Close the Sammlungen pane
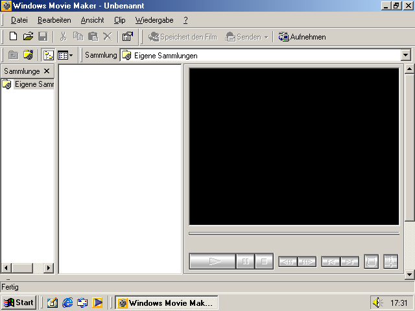The width and height of the screenshot is (415, 311). 46,71
